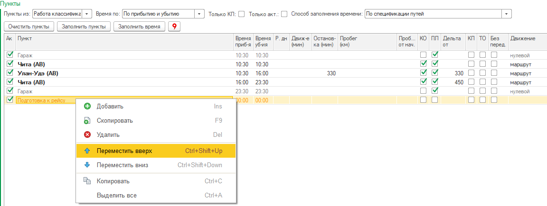547x206 pixels.
Task: Open the Пункты из dropdown
Action: pos(86,14)
